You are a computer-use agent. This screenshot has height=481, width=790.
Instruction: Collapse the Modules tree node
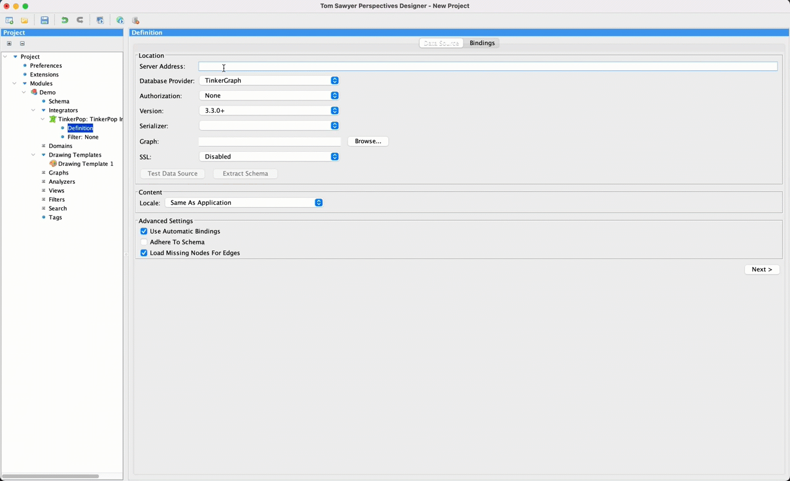14,84
